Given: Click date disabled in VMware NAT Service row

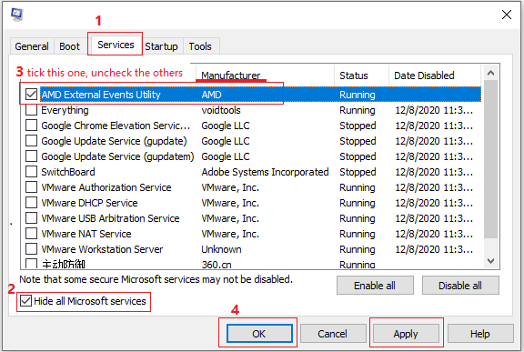Looking at the screenshot, I should click(434, 234).
